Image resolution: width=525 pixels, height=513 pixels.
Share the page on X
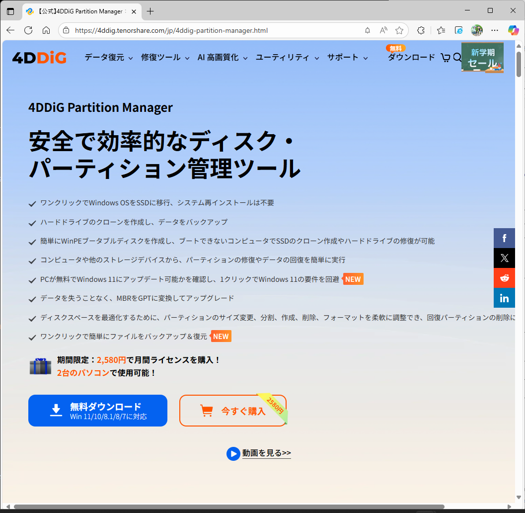(x=504, y=258)
